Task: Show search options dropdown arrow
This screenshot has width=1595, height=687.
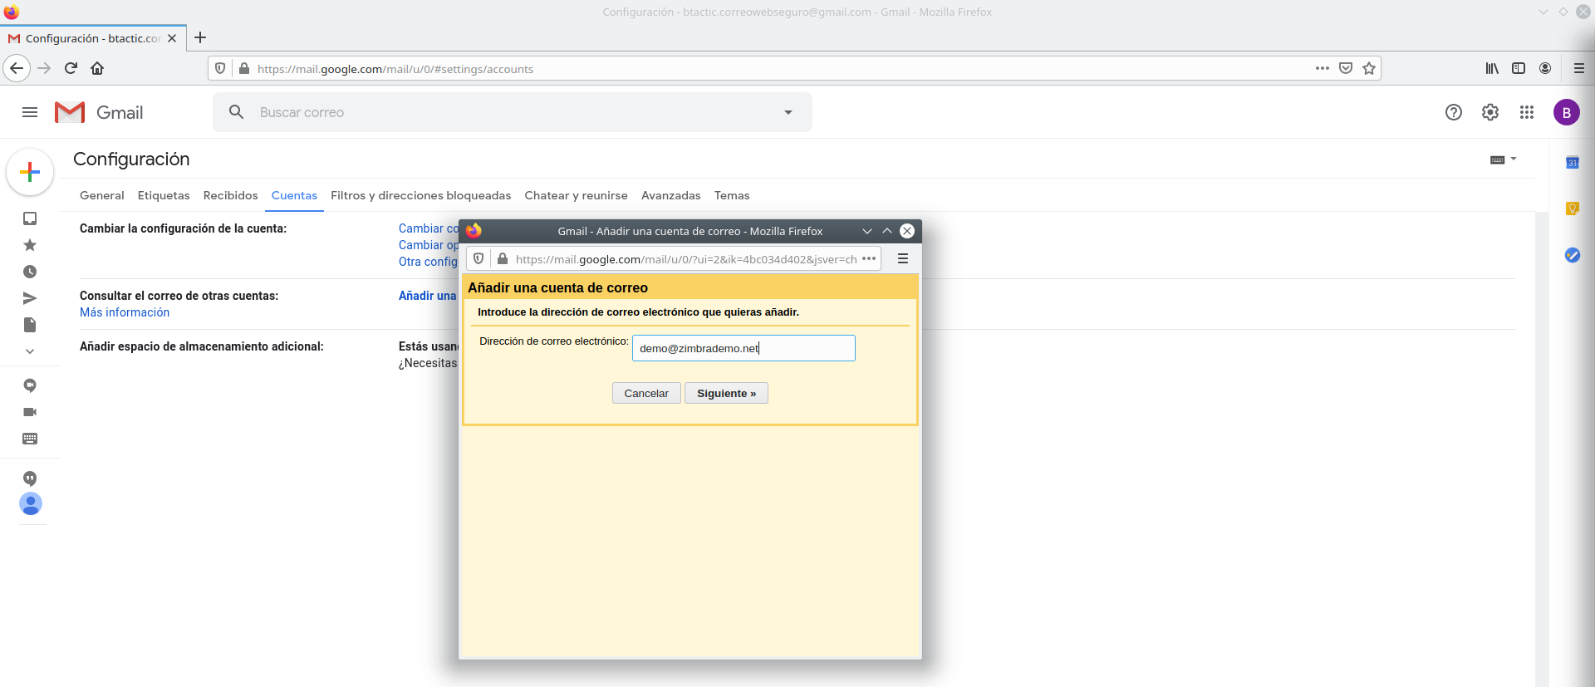Action: coord(788,112)
